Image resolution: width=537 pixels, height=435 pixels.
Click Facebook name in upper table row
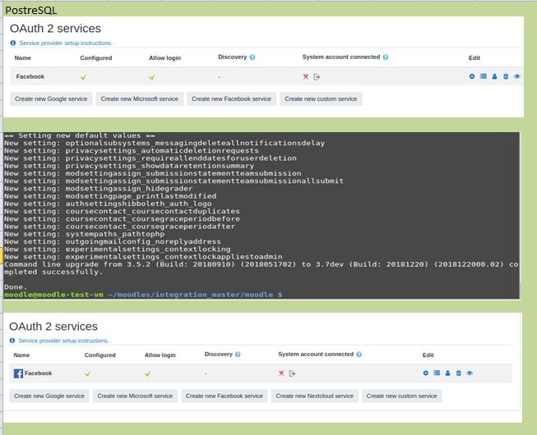tap(30, 76)
